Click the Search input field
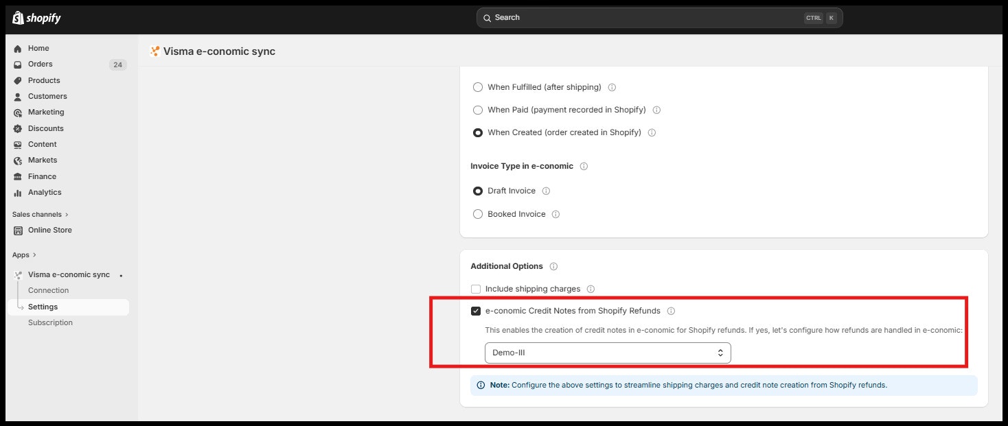Screen dimensions: 1008x426 (x=659, y=18)
